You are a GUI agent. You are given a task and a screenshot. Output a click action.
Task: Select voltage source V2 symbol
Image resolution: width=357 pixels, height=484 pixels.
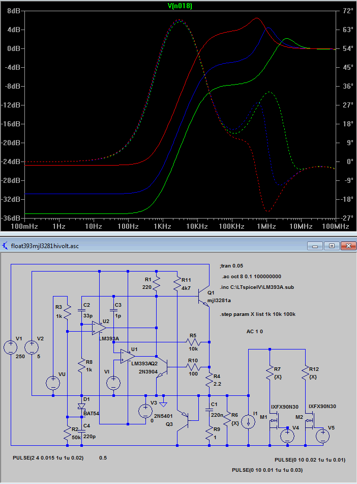(x=32, y=347)
